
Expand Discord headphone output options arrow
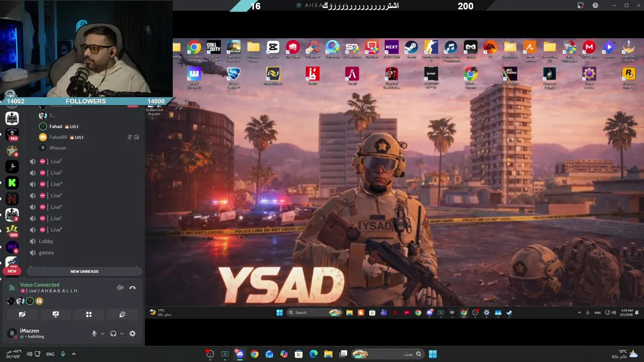[x=122, y=333]
